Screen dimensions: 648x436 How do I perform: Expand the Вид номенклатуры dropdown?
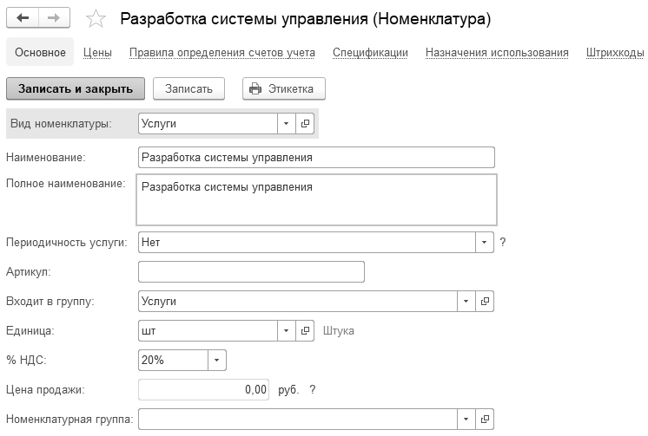[287, 124]
